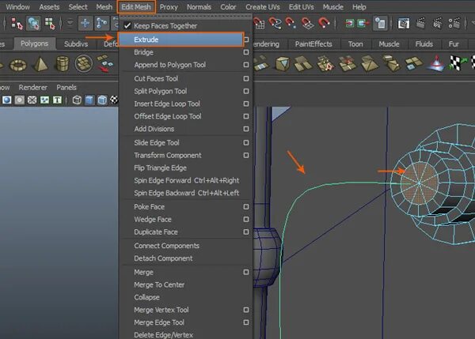Toggle the joints selection mask icon
Viewport: 475px width, 339px height.
pos(101,23)
